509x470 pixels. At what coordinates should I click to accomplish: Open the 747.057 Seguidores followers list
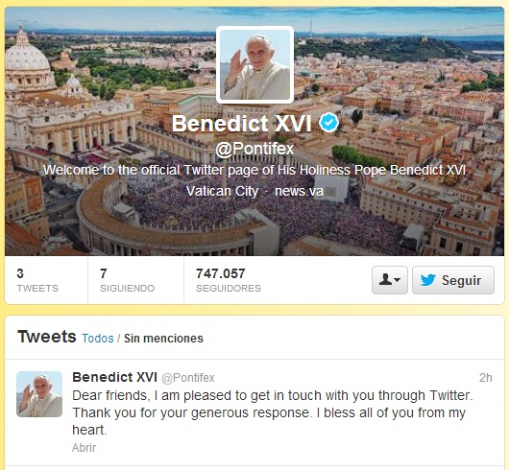[229, 280]
